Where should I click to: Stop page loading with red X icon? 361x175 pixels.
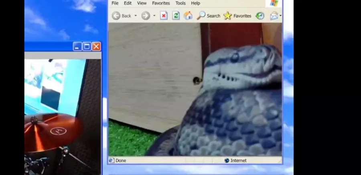tap(164, 16)
